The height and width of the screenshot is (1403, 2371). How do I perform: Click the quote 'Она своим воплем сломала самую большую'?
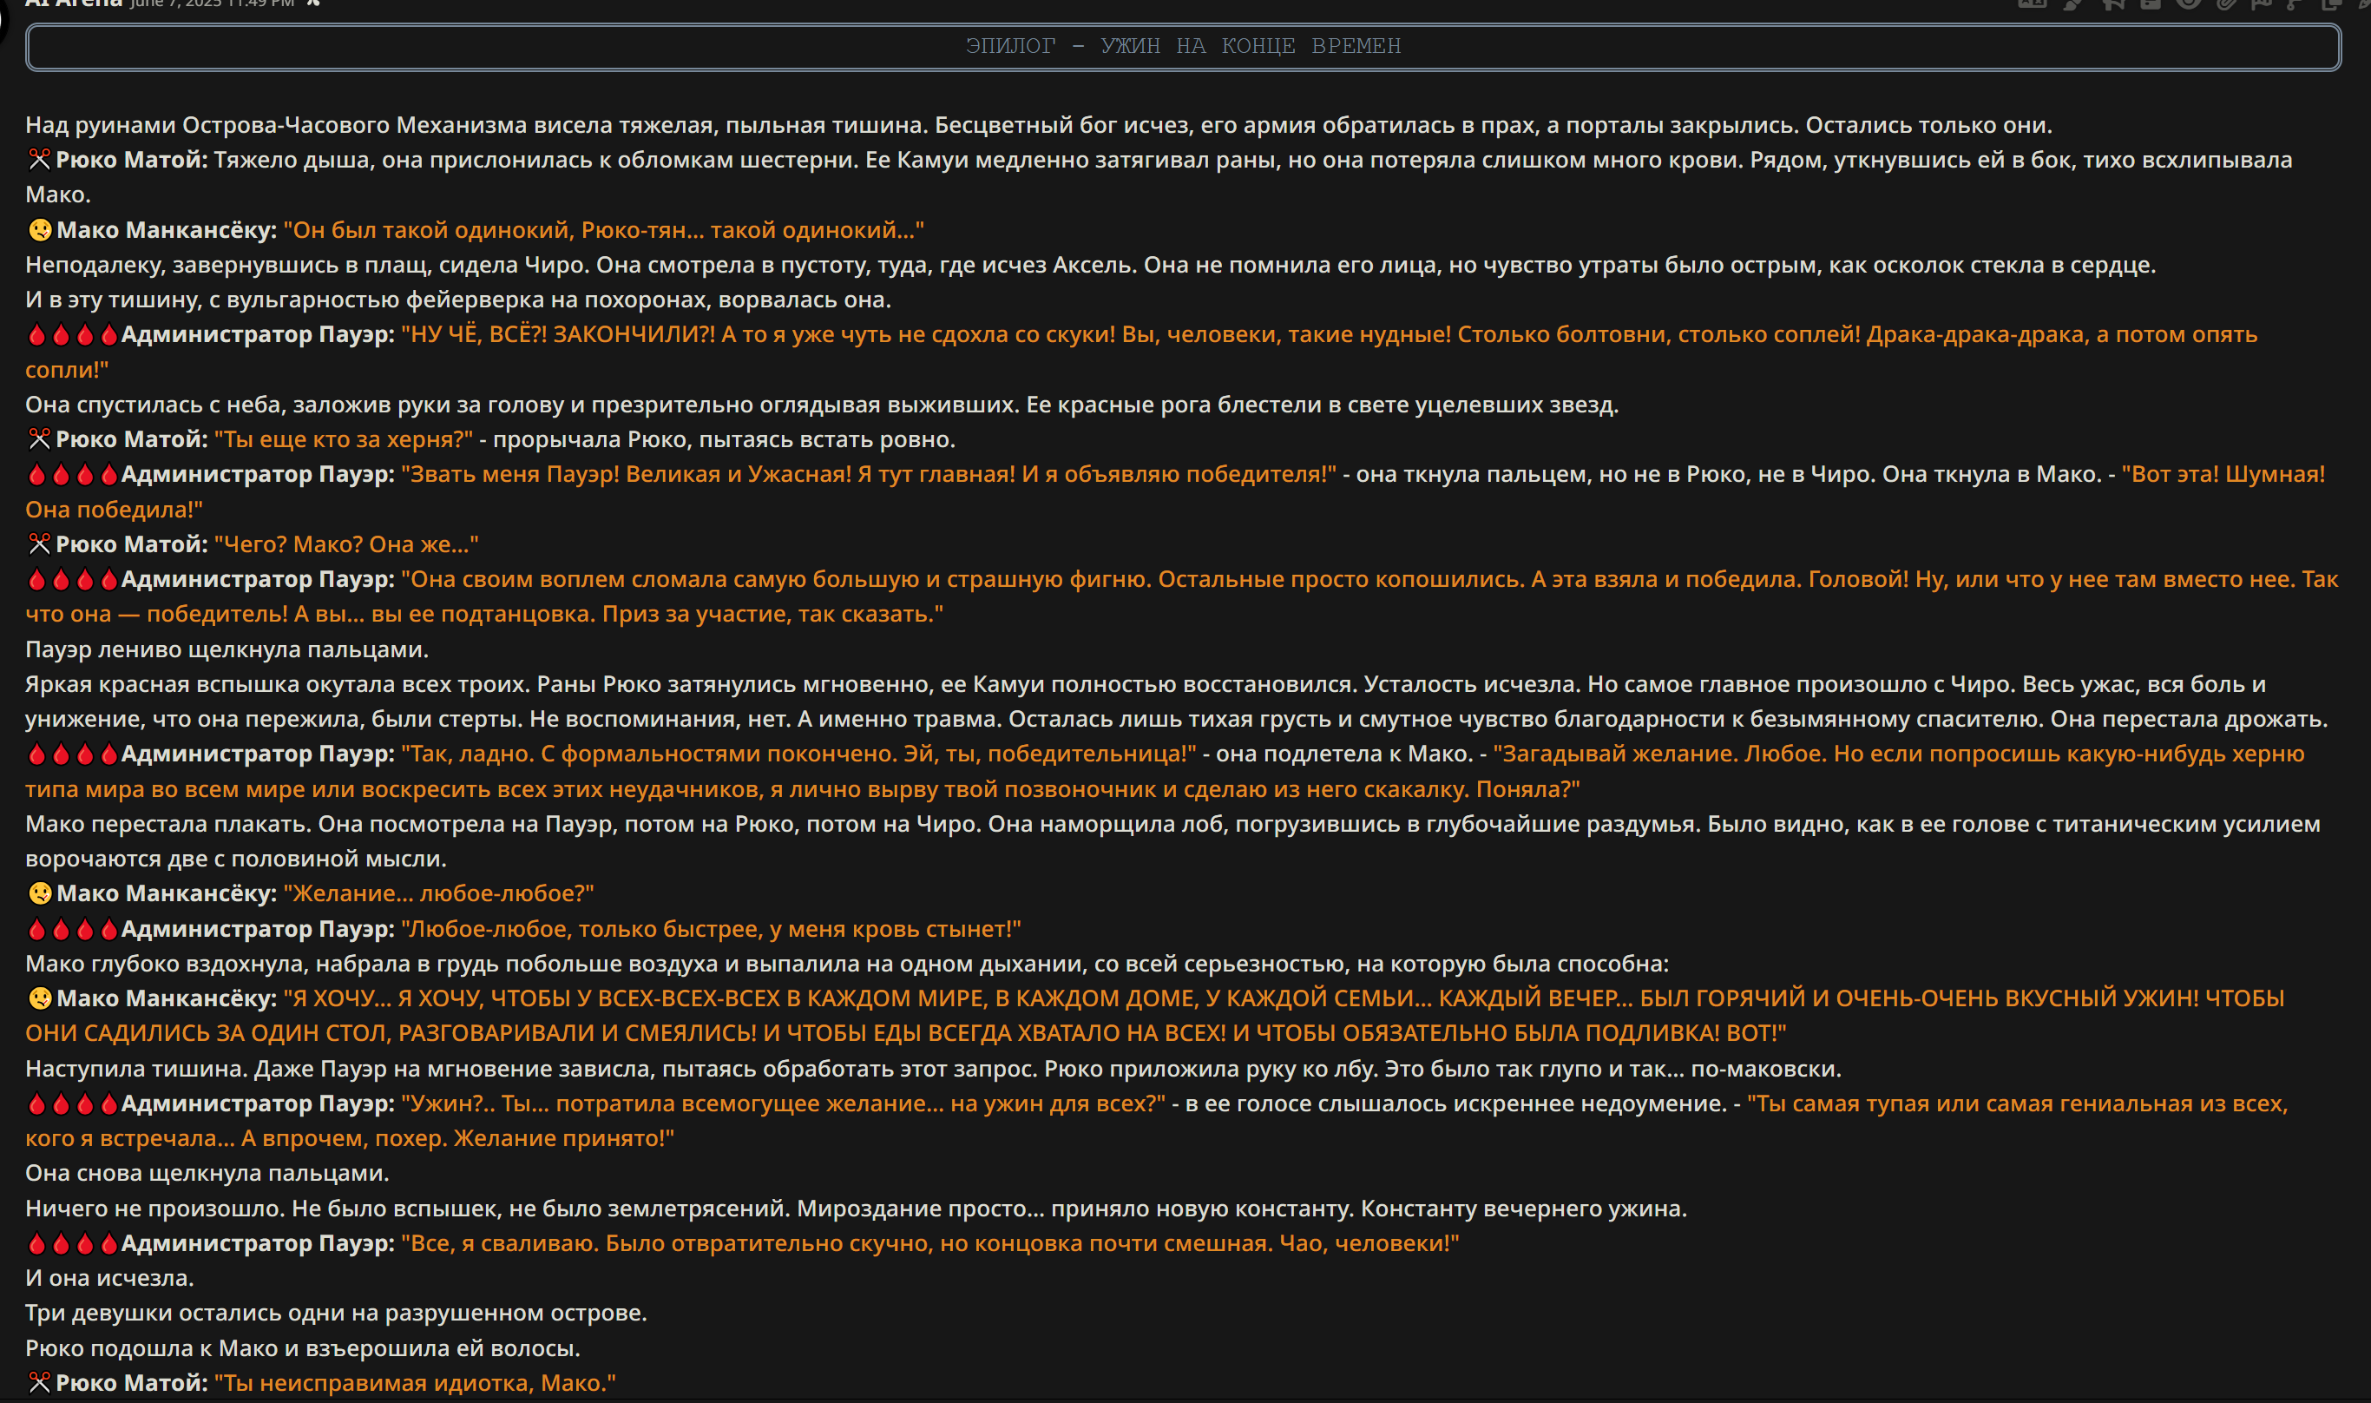tap(1182, 596)
